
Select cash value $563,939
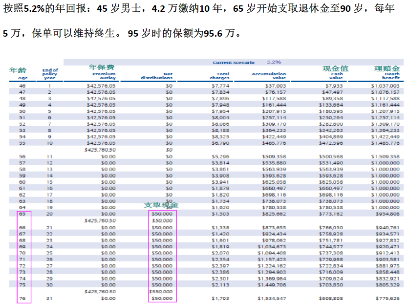coord(331,170)
